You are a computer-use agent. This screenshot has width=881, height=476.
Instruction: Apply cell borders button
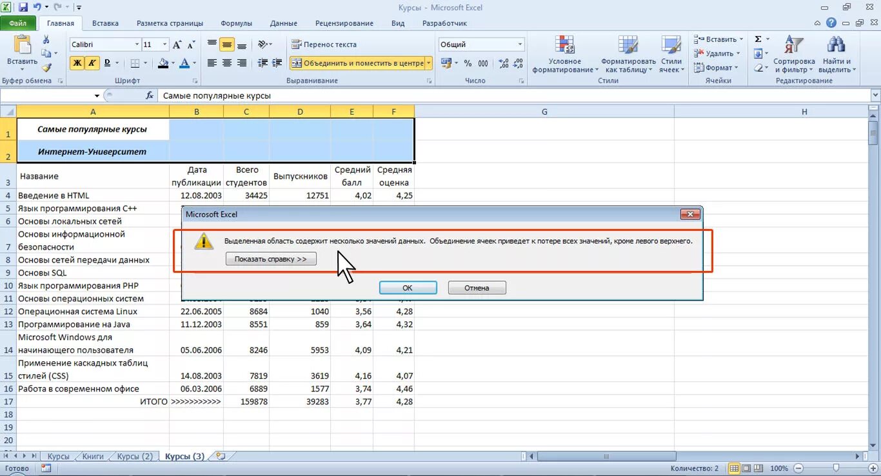135,63
